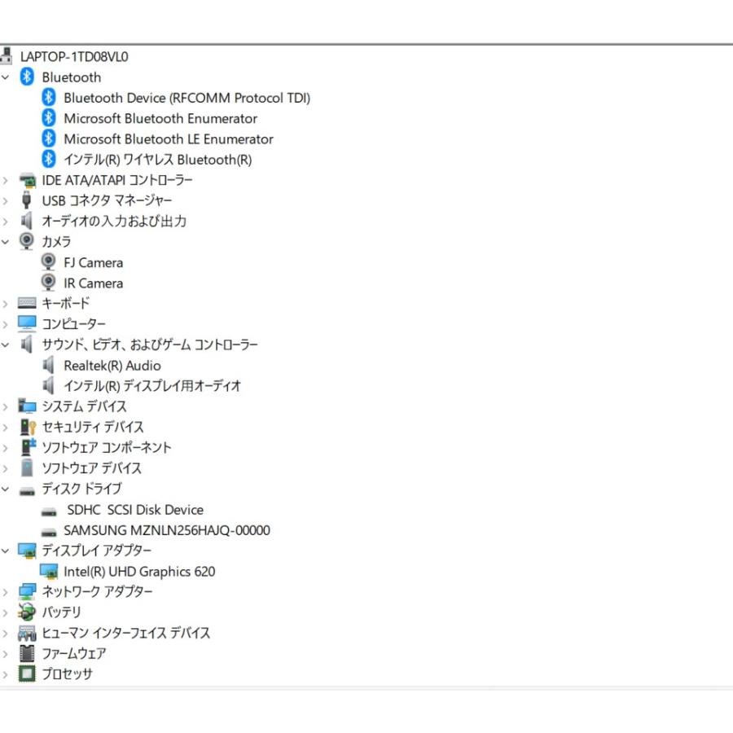Click the ファームウェア category label
The image size is (733, 733).
pos(77,653)
